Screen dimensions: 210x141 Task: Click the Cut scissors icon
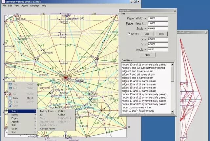(x=10, y=94)
